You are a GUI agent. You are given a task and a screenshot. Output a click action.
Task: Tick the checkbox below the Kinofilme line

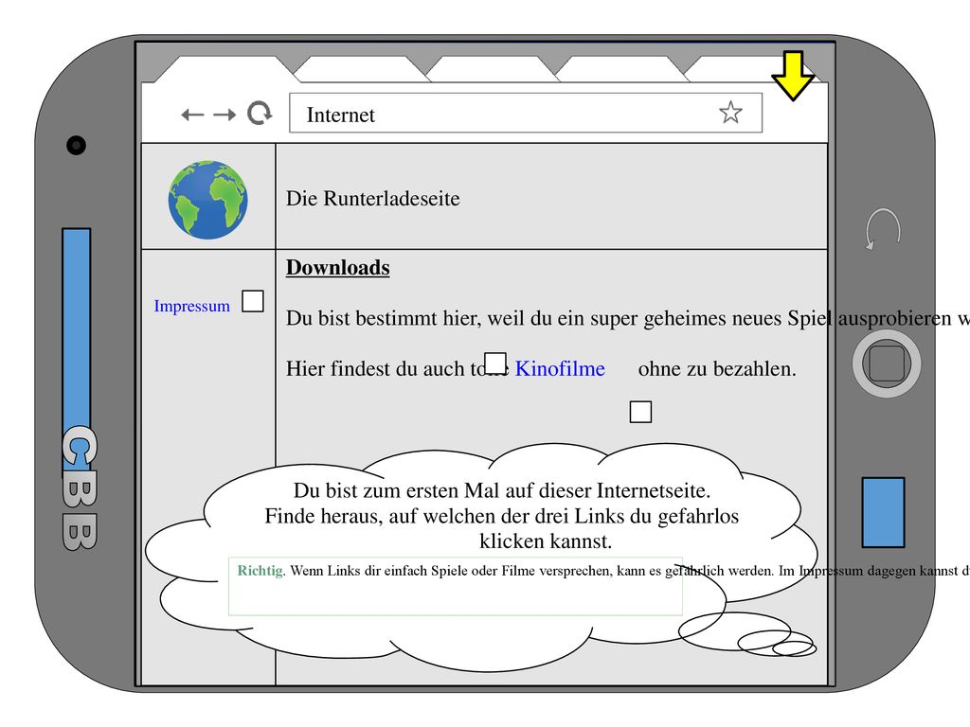coord(640,412)
